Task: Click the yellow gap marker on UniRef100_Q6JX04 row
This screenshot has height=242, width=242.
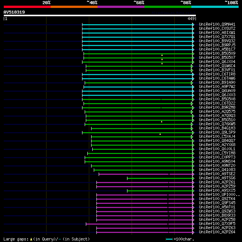Action: 162,63
